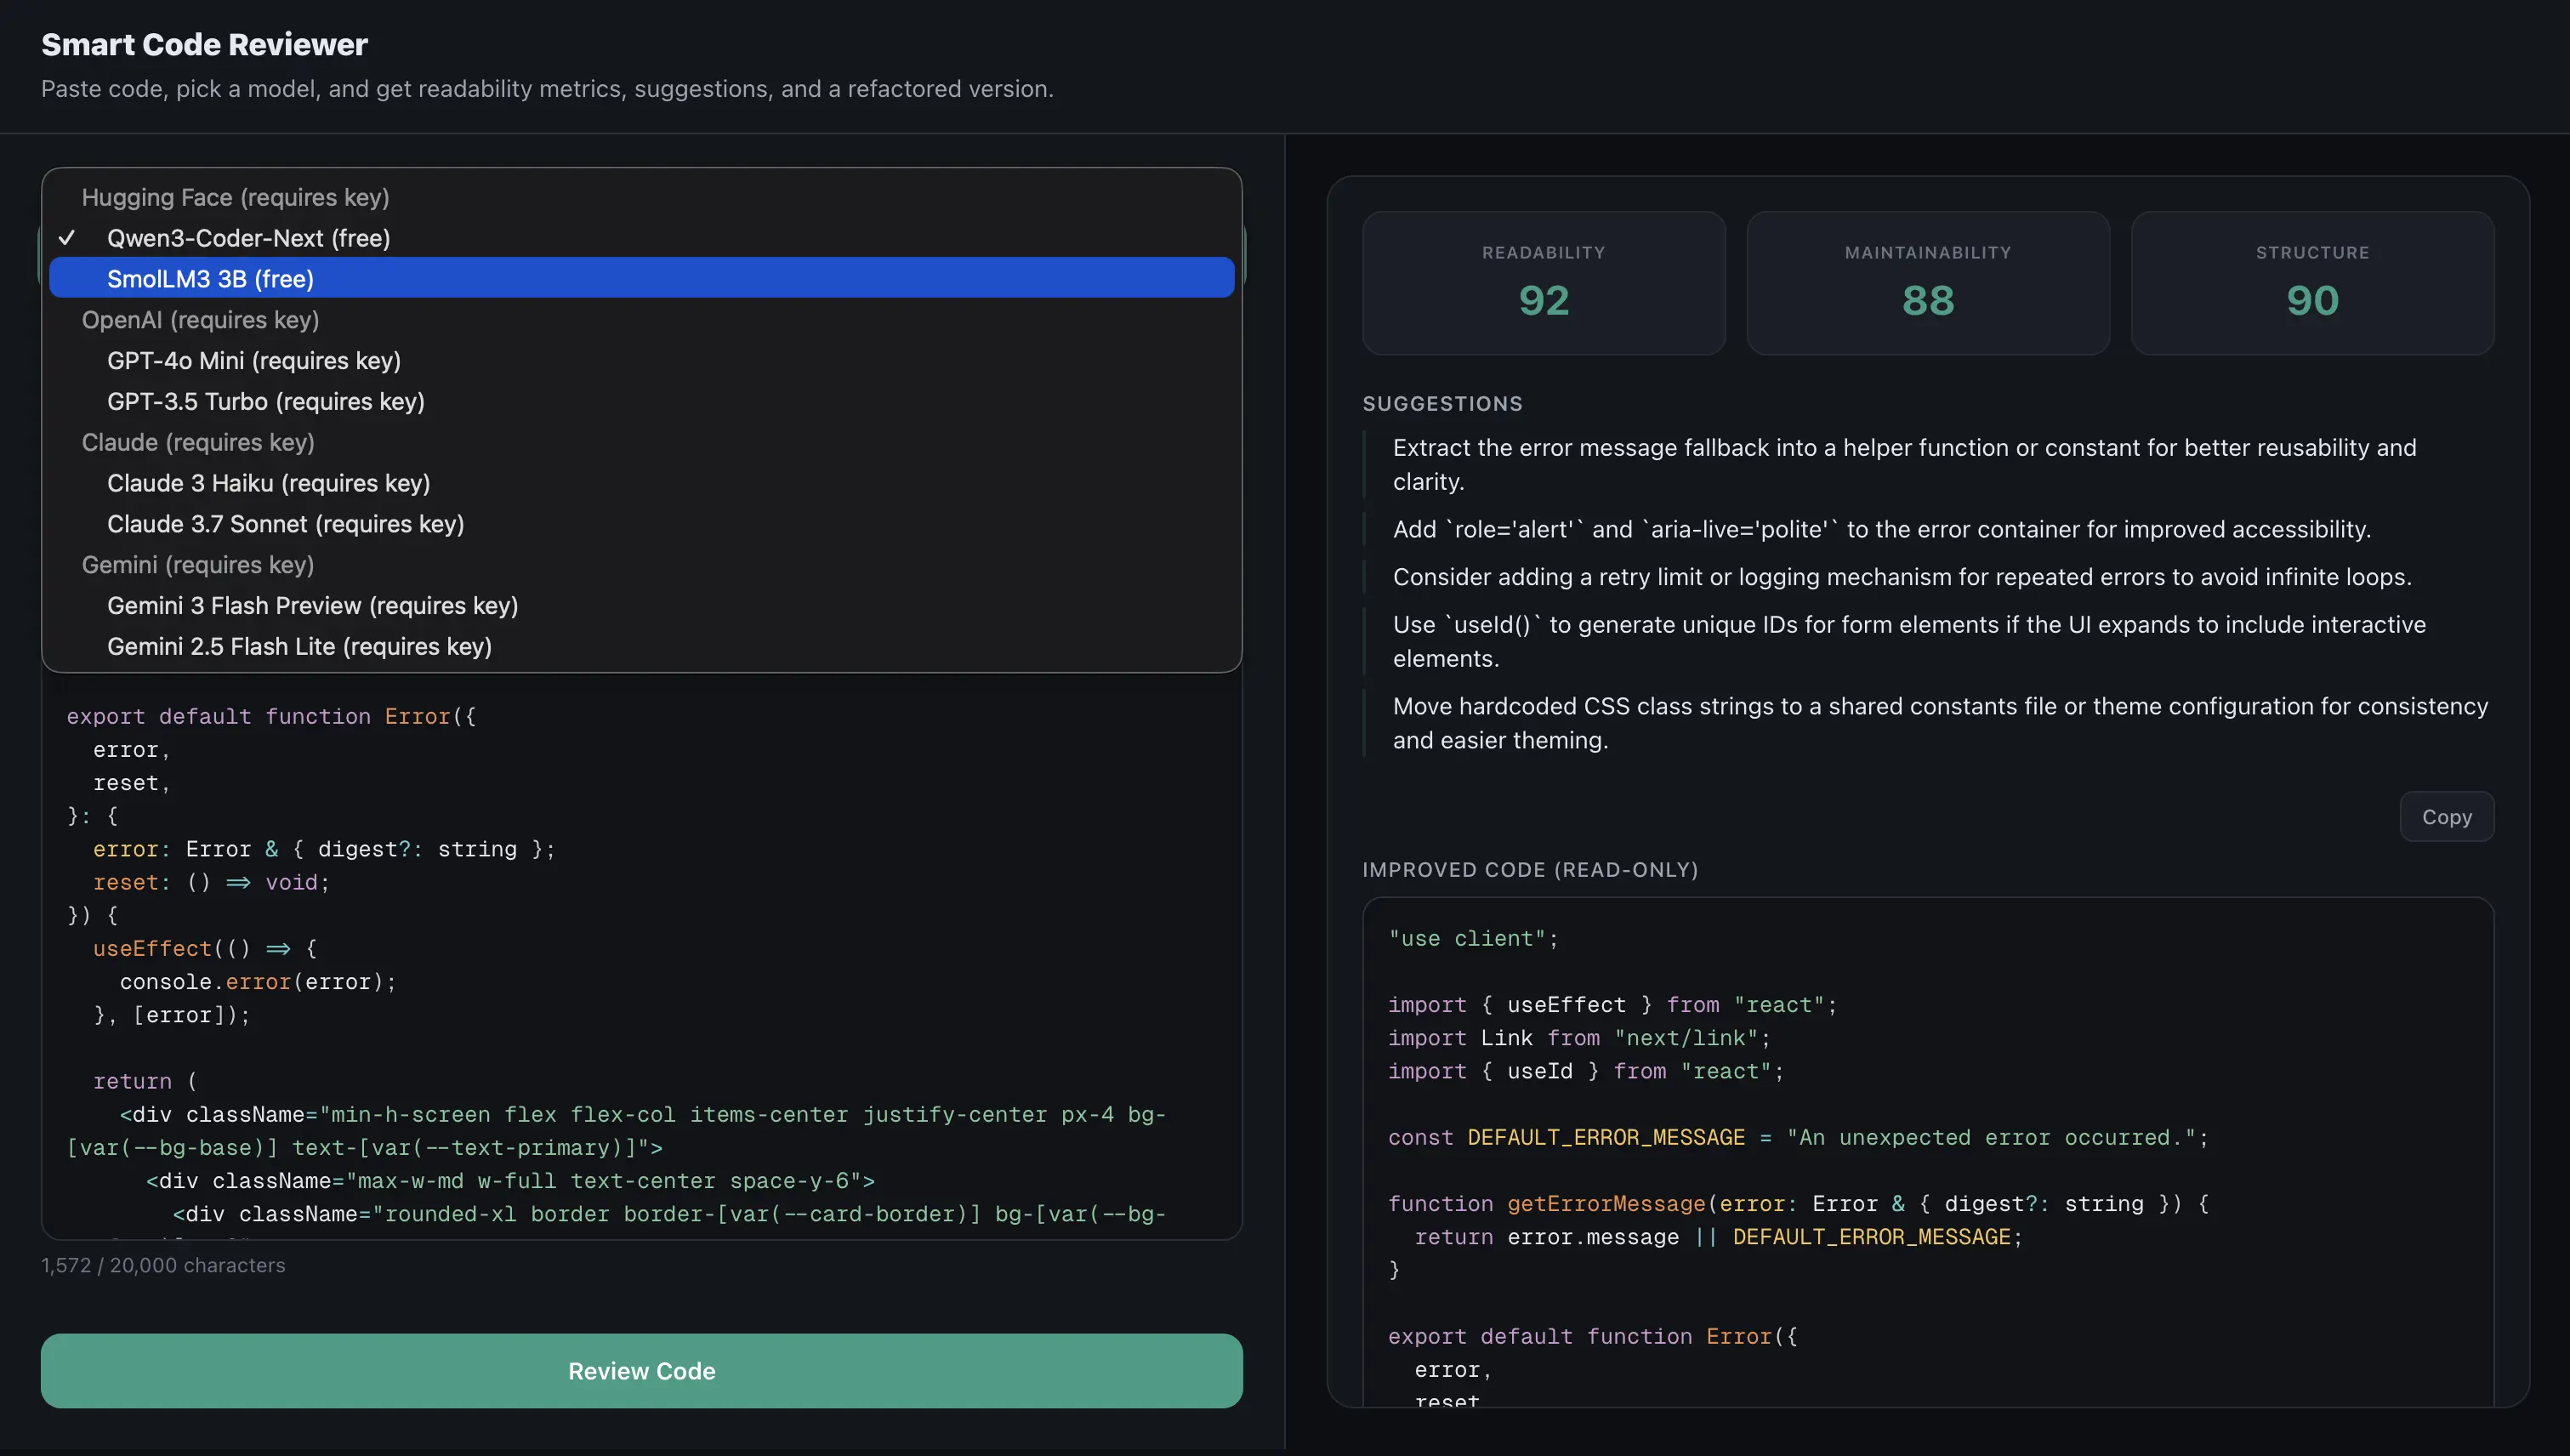Select GPT-3.5 Turbo option
Screen dimensions: 2570x1456
pyautogui.click(x=265, y=402)
